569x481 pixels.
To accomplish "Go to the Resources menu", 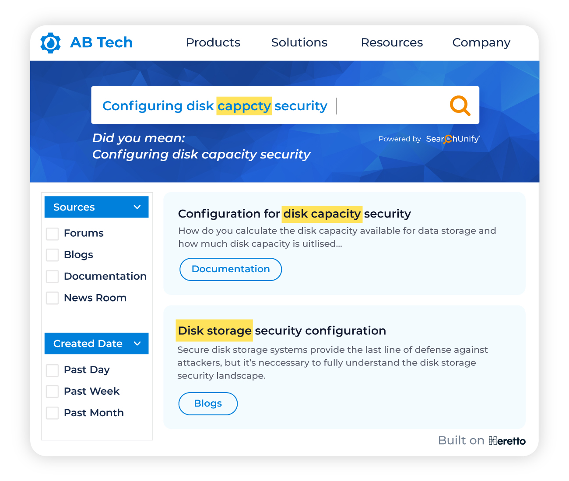I will tap(392, 42).
